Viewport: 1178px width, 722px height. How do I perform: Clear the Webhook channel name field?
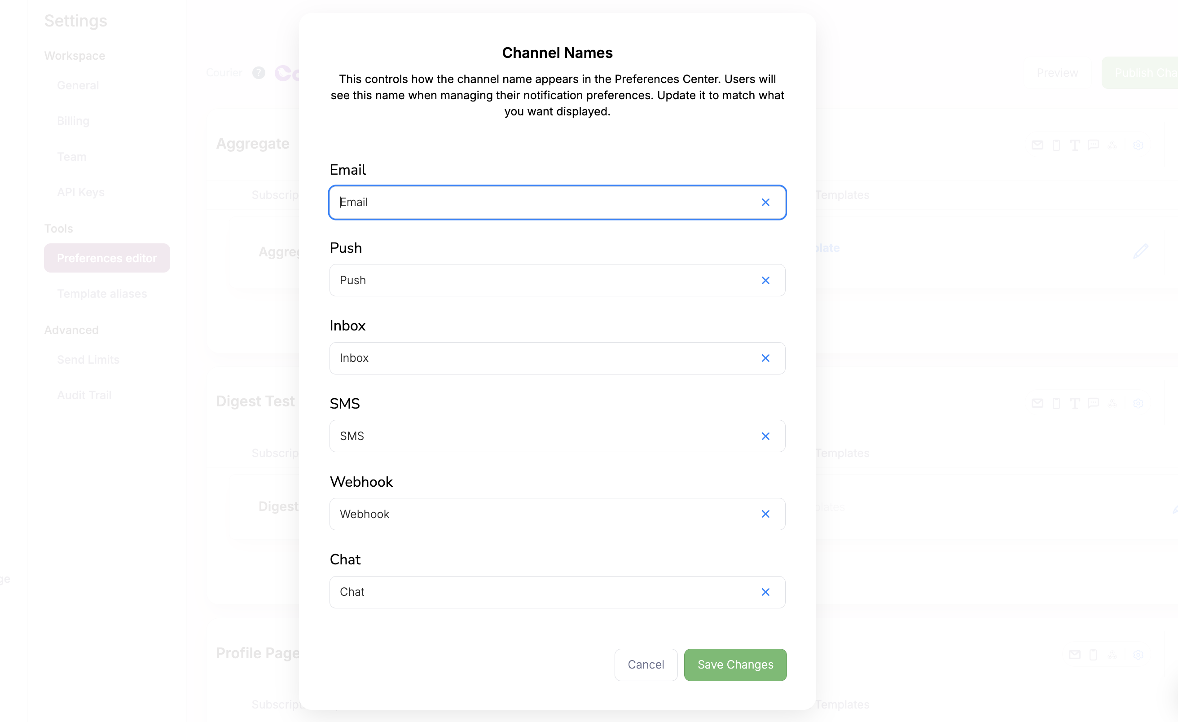[765, 514]
